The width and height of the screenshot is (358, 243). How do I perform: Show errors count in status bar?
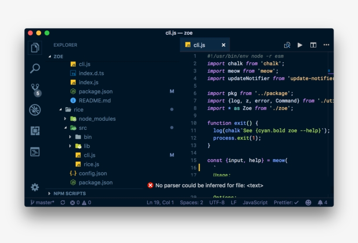75,202
